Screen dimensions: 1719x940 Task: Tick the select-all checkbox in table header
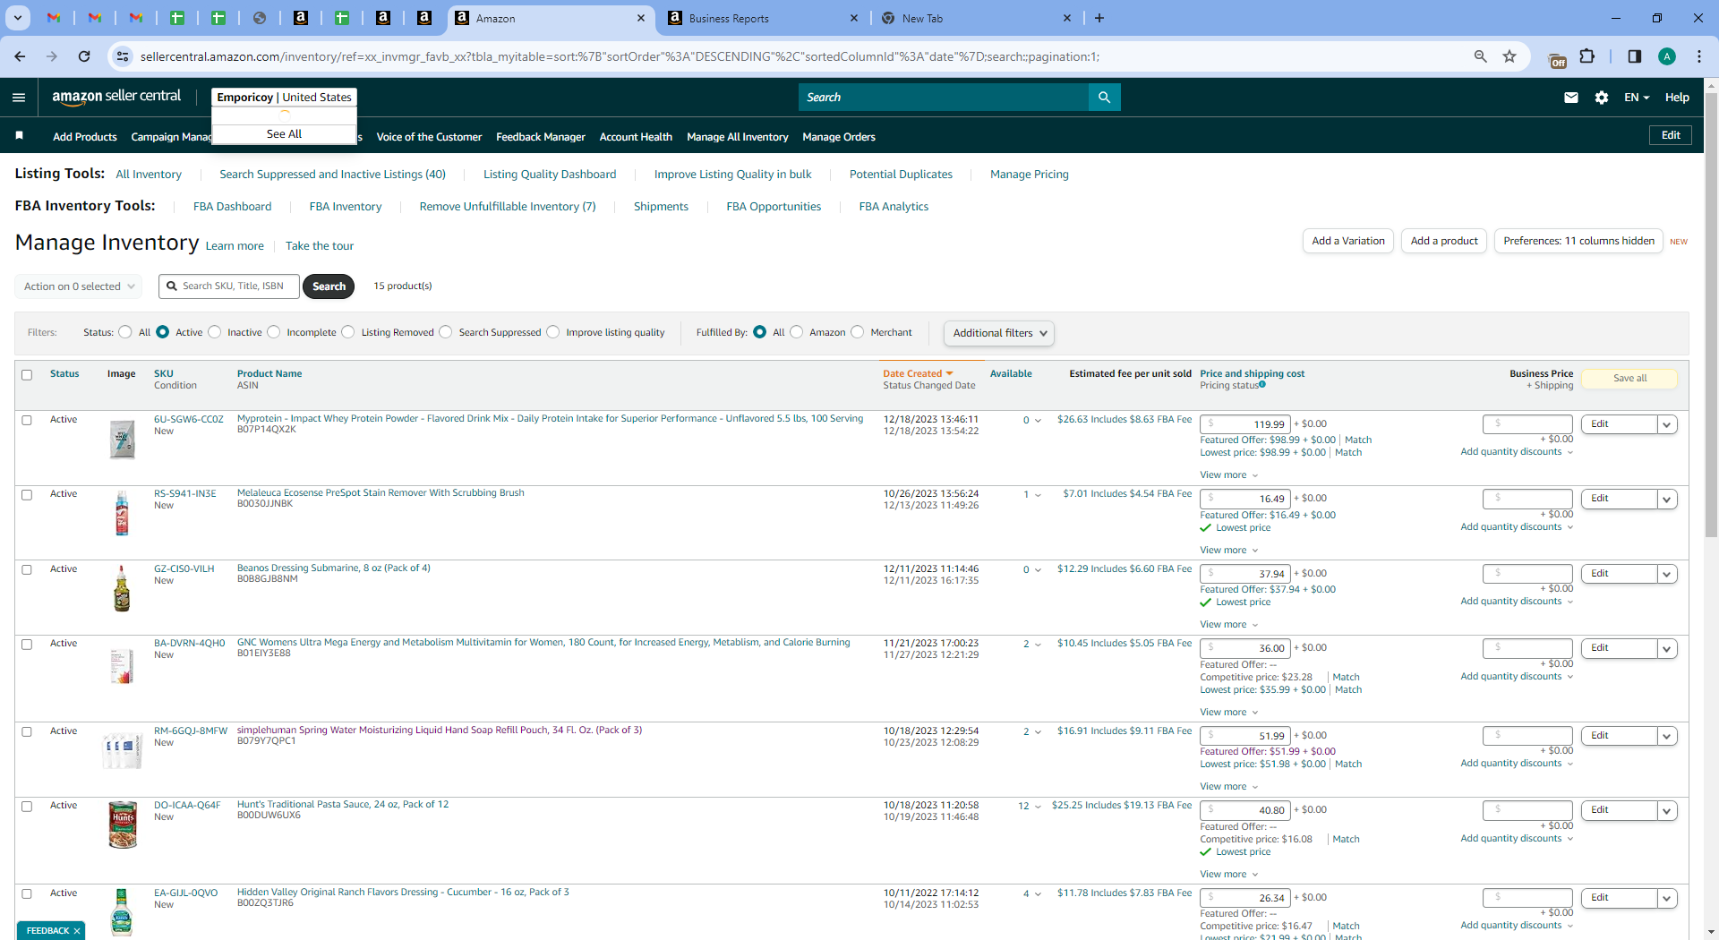[x=27, y=375]
